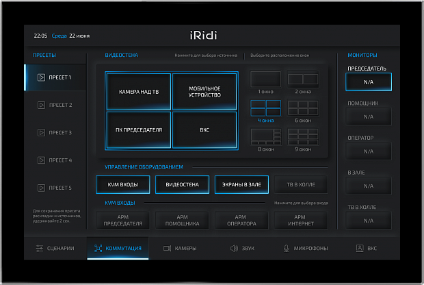
Task: Select Пресет 3 in presets list
Action: (55, 133)
